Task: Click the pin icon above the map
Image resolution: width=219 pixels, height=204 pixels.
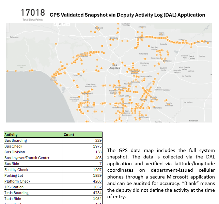Action: click(56, 24)
